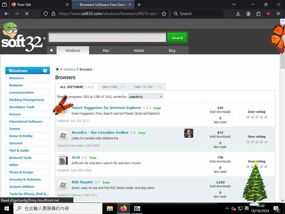This screenshot has width=285, height=214.
Task: Rate Smart Suggestor using its stars
Action: click(257, 117)
